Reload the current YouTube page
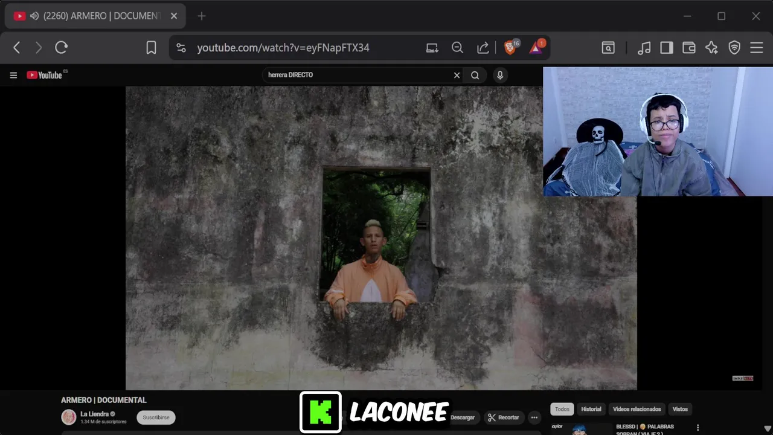Image resolution: width=773 pixels, height=435 pixels. point(61,48)
